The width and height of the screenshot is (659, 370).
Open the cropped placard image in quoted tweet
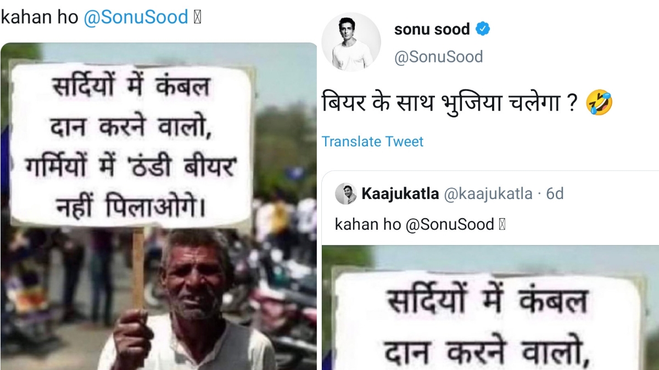pos(490,308)
